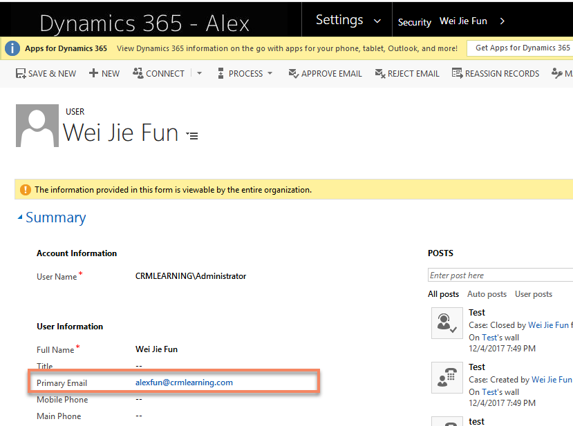The image size is (573, 426).
Task: Click the Save & New button label
Action: [x=52, y=74]
